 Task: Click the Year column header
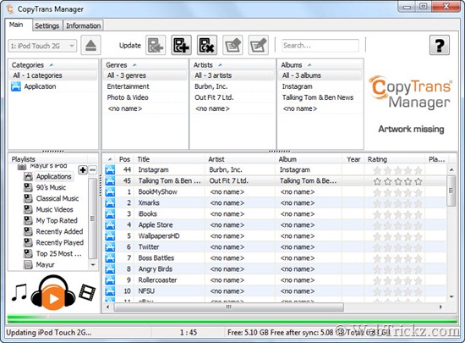point(353,159)
